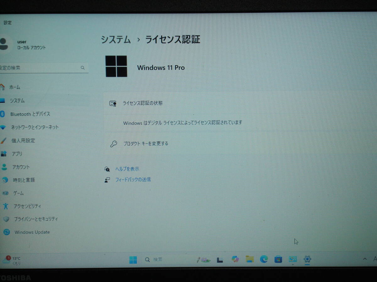
Task: Click the ホーム icon in the sidebar
Action: point(6,87)
